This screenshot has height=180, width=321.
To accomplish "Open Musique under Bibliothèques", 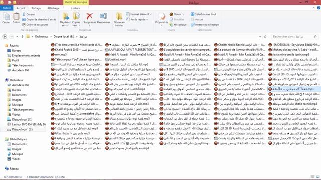I will pyautogui.click(x=17, y=154).
